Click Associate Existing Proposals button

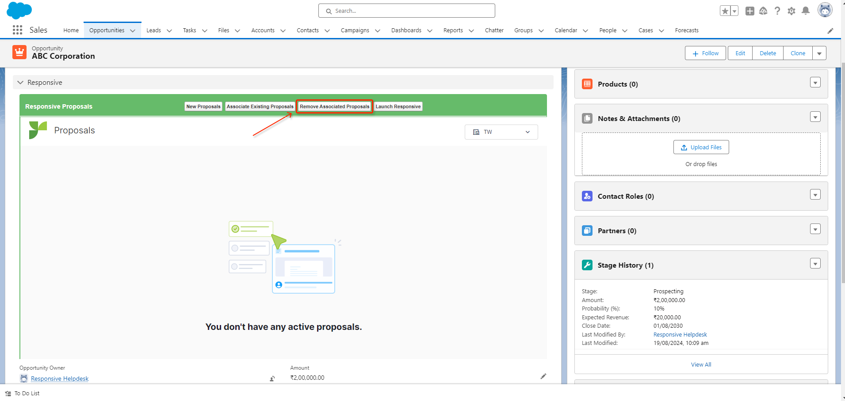[260, 106]
